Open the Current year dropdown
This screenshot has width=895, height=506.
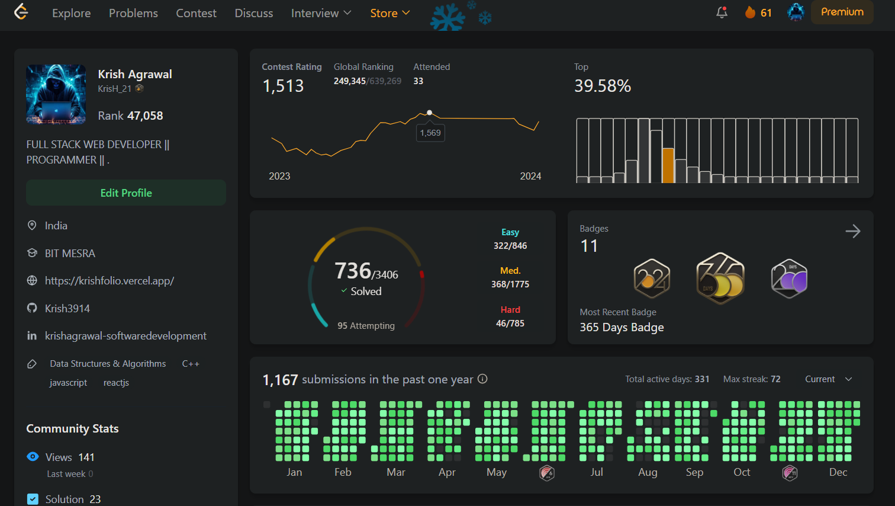coord(828,379)
